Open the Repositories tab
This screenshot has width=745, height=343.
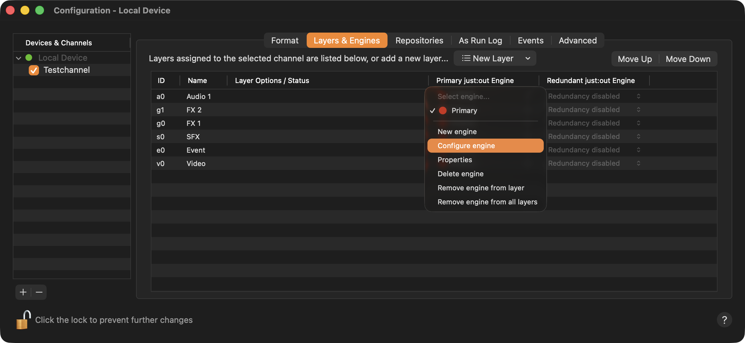click(419, 41)
